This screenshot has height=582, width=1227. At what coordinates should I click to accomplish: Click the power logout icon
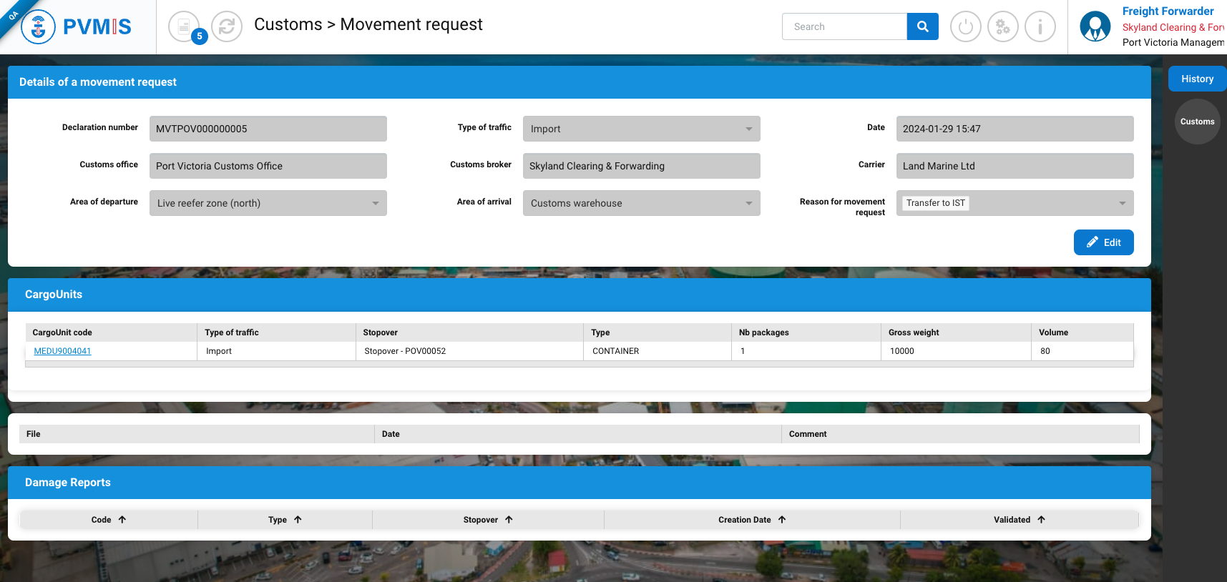(965, 27)
